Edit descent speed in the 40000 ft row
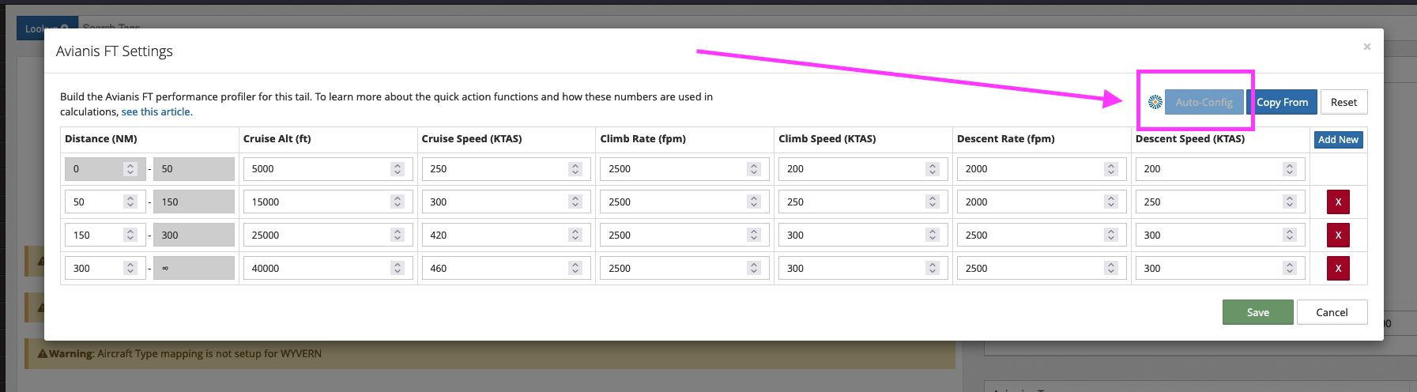Image resolution: width=1417 pixels, height=392 pixels. (x=1220, y=268)
